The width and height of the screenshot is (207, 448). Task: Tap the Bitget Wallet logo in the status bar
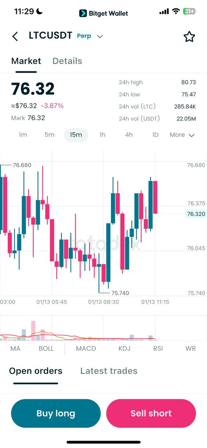point(103,13)
